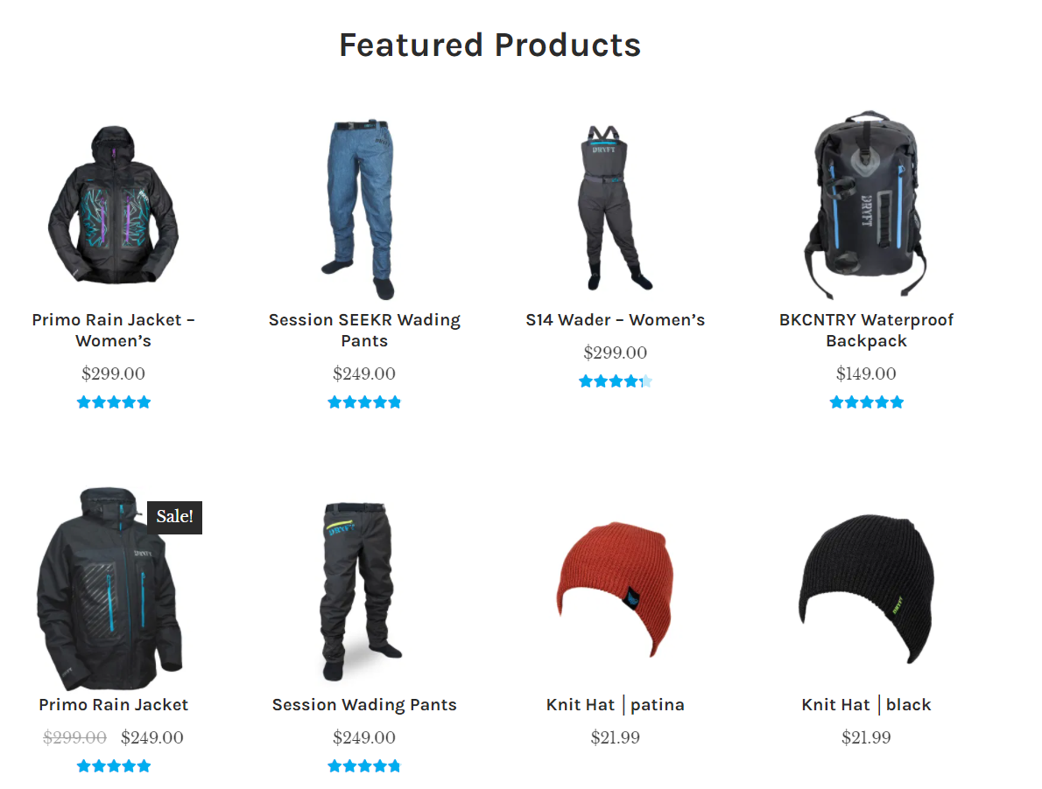
Task: Click star rating under Primo Rain Jacket – Women's
Action: pyautogui.click(x=114, y=402)
